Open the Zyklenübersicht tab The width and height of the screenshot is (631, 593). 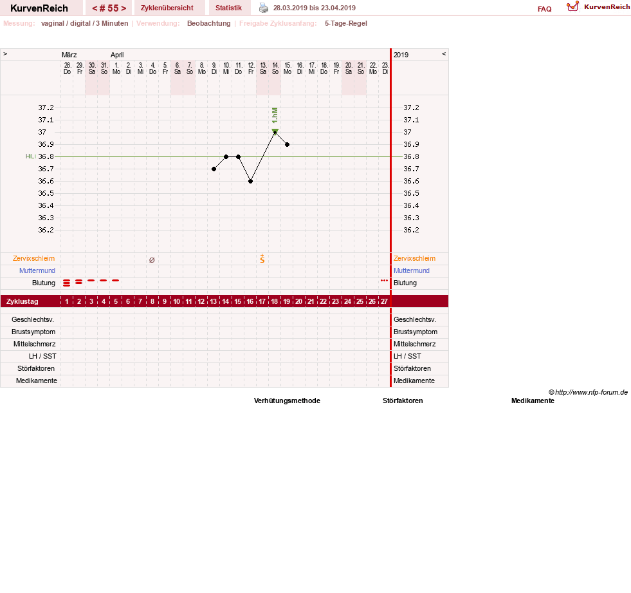pos(167,8)
